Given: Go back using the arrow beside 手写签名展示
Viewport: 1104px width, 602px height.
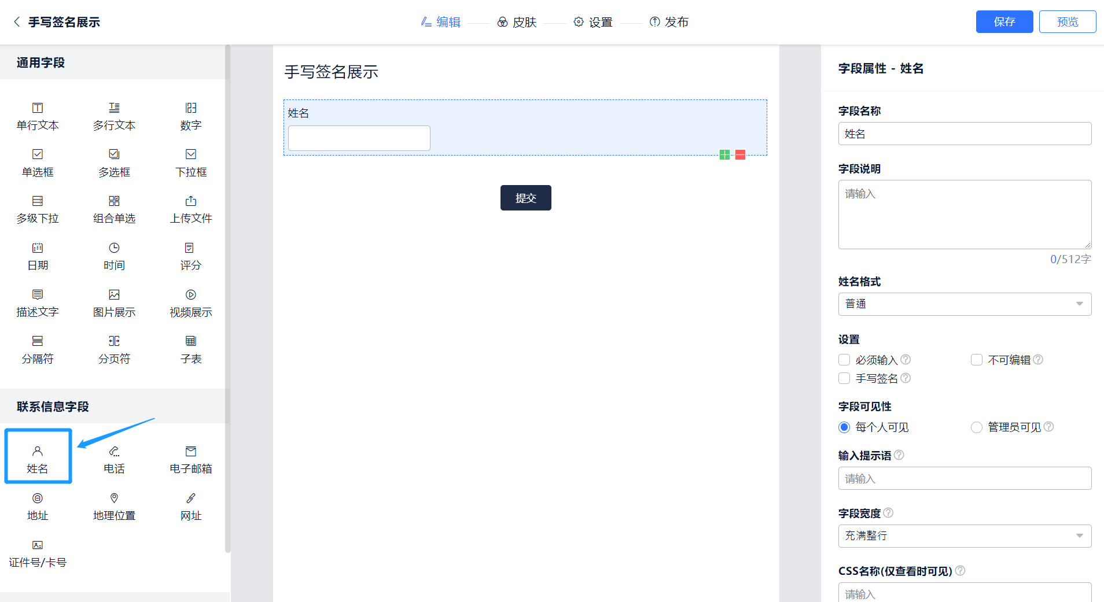Looking at the screenshot, I should 17,22.
